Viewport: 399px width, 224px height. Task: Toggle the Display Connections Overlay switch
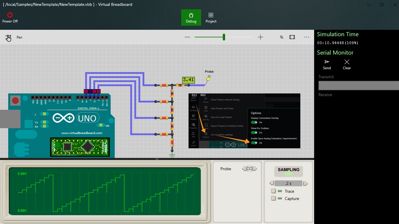pos(254,122)
